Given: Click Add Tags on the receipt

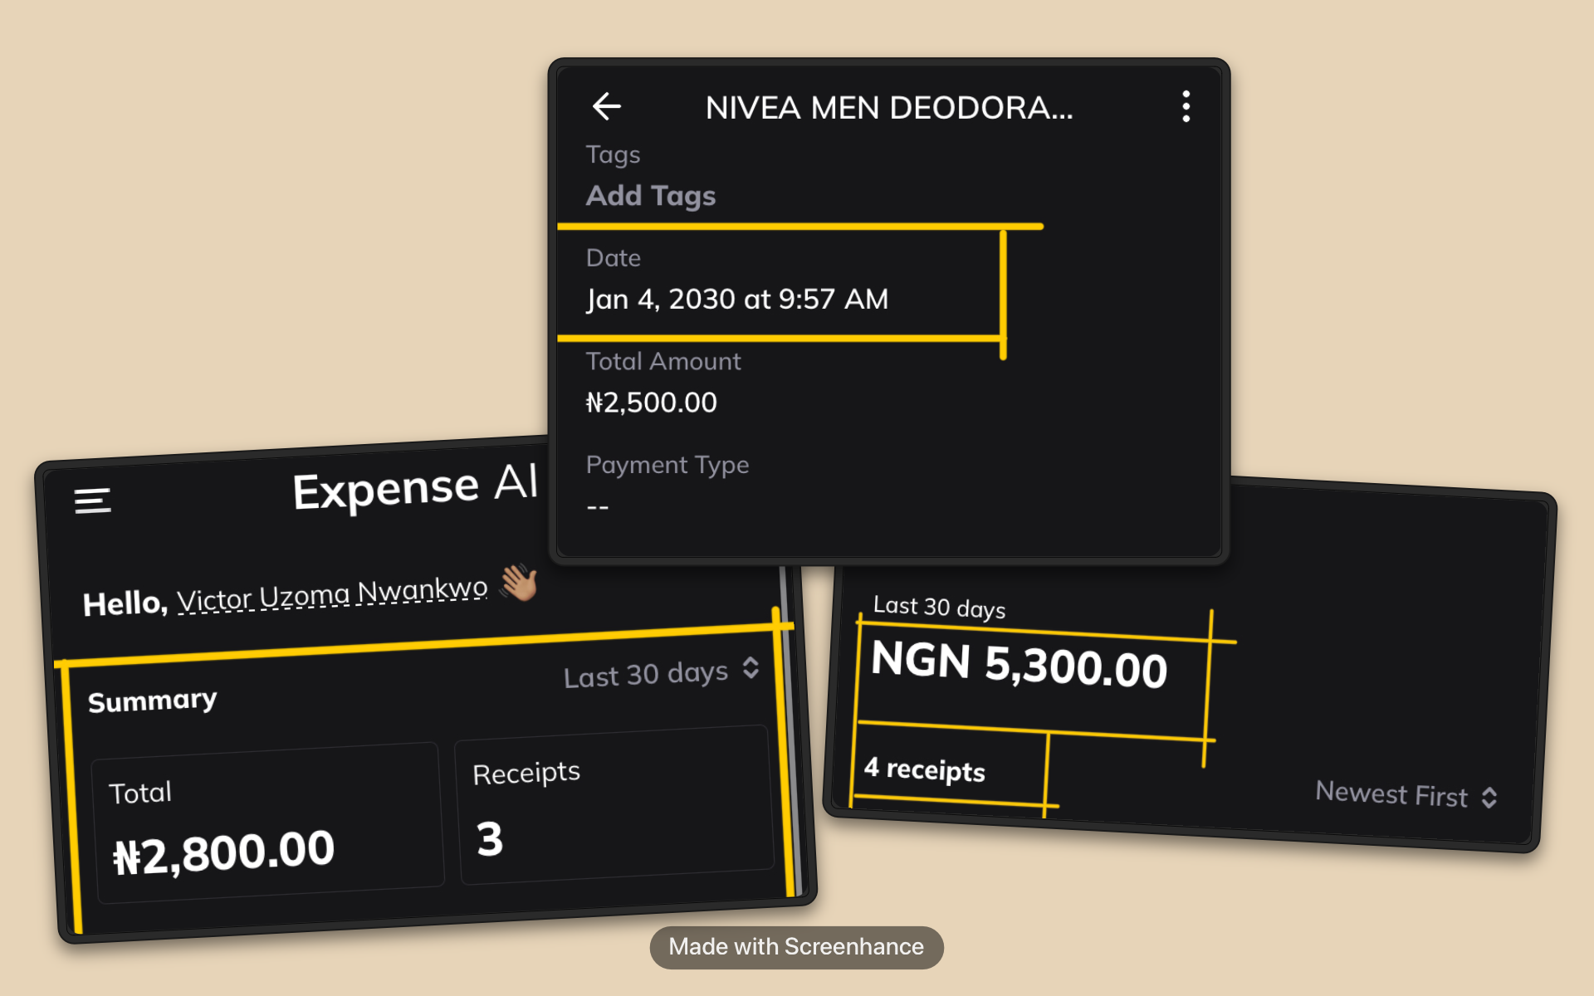Looking at the screenshot, I should coord(651,196).
